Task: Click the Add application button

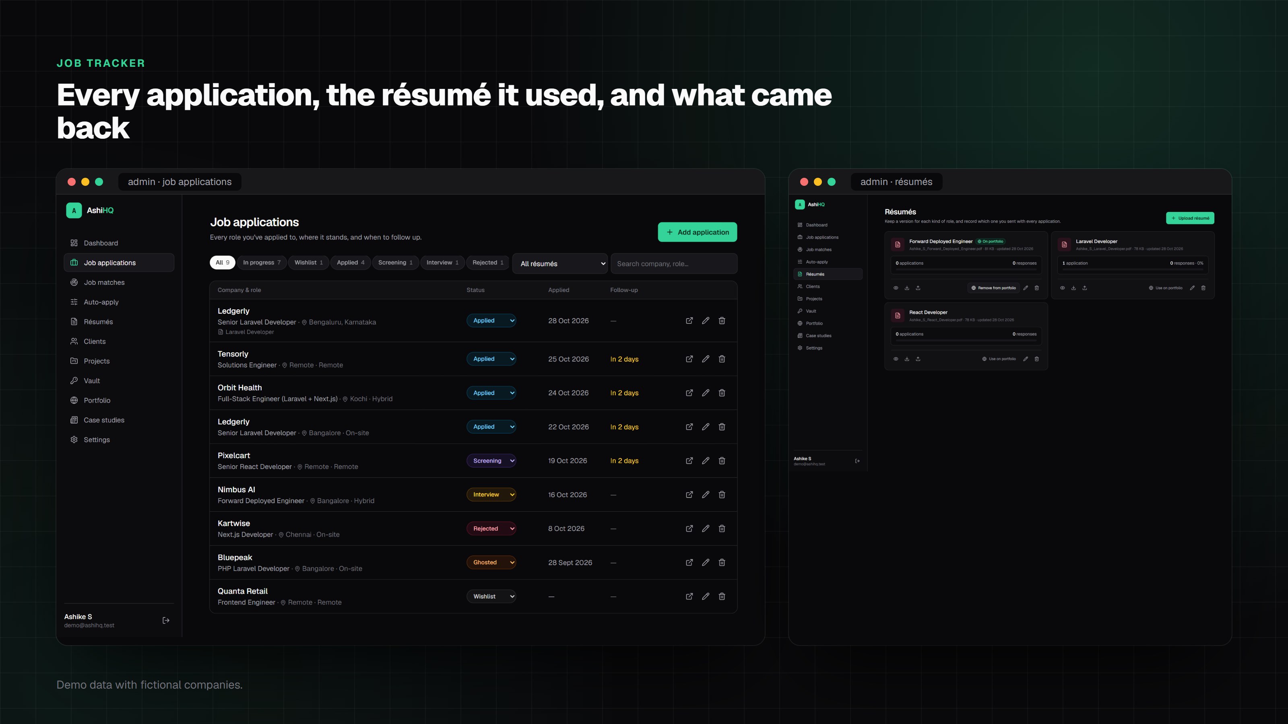Action: click(698, 232)
